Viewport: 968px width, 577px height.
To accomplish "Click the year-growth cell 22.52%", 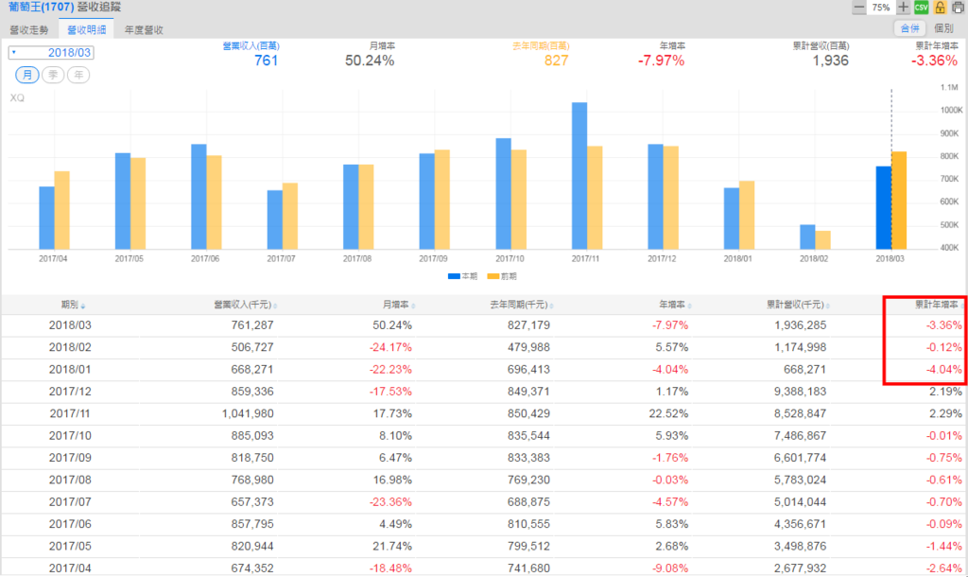I will (x=668, y=414).
